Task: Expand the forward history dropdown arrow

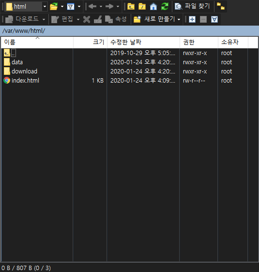Action: (118, 7)
